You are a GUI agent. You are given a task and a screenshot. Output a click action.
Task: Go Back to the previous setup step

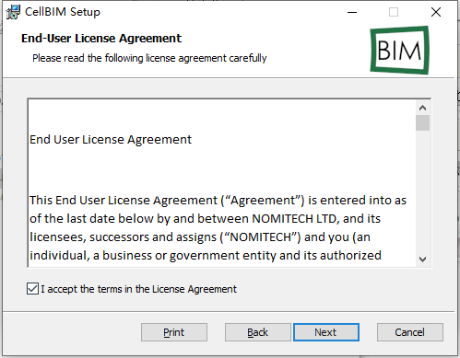[x=257, y=332]
